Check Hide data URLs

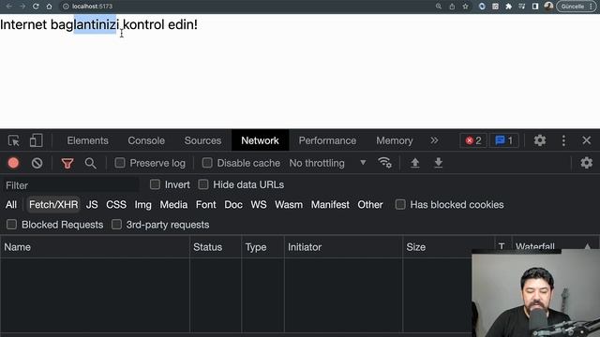point(203,184)
